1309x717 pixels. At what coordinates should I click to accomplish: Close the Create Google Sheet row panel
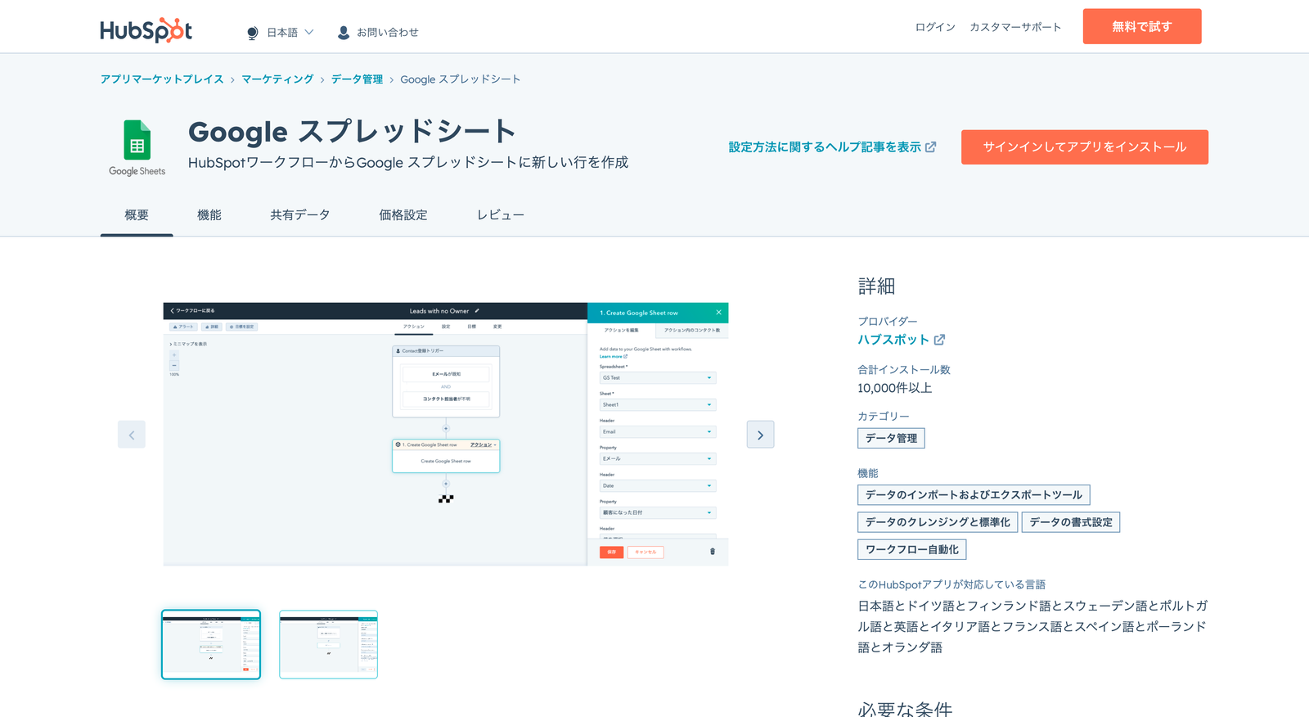(719, 313)
